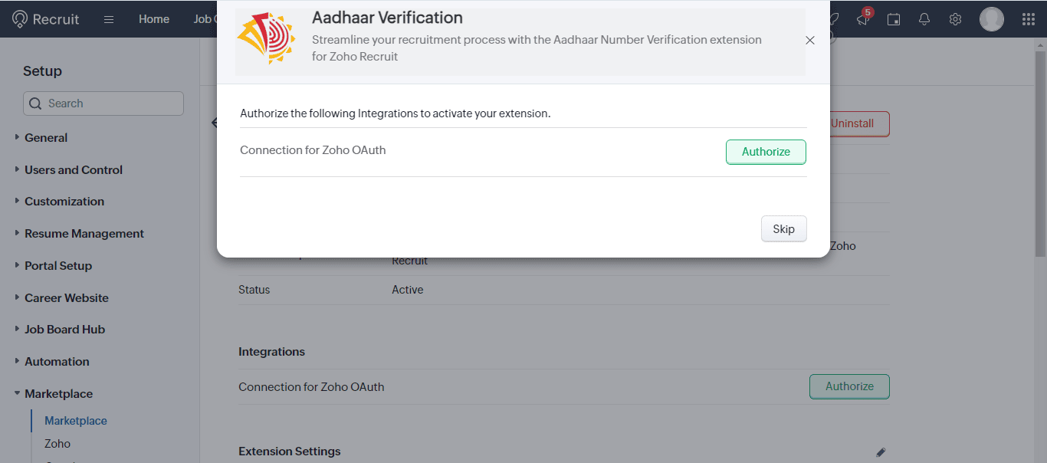Go to the Home tab
This screenshot has width=1047, height=463.
(154, 19)
